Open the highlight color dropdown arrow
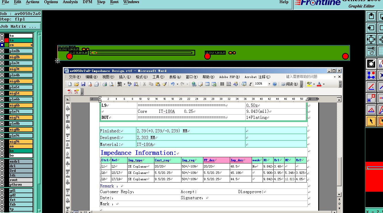 click(314, 84)
